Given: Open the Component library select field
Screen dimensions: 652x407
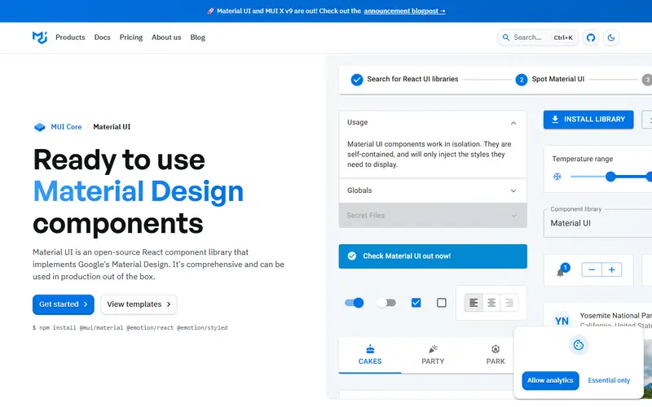Looking at the screenshot, I should click(597, 223).
